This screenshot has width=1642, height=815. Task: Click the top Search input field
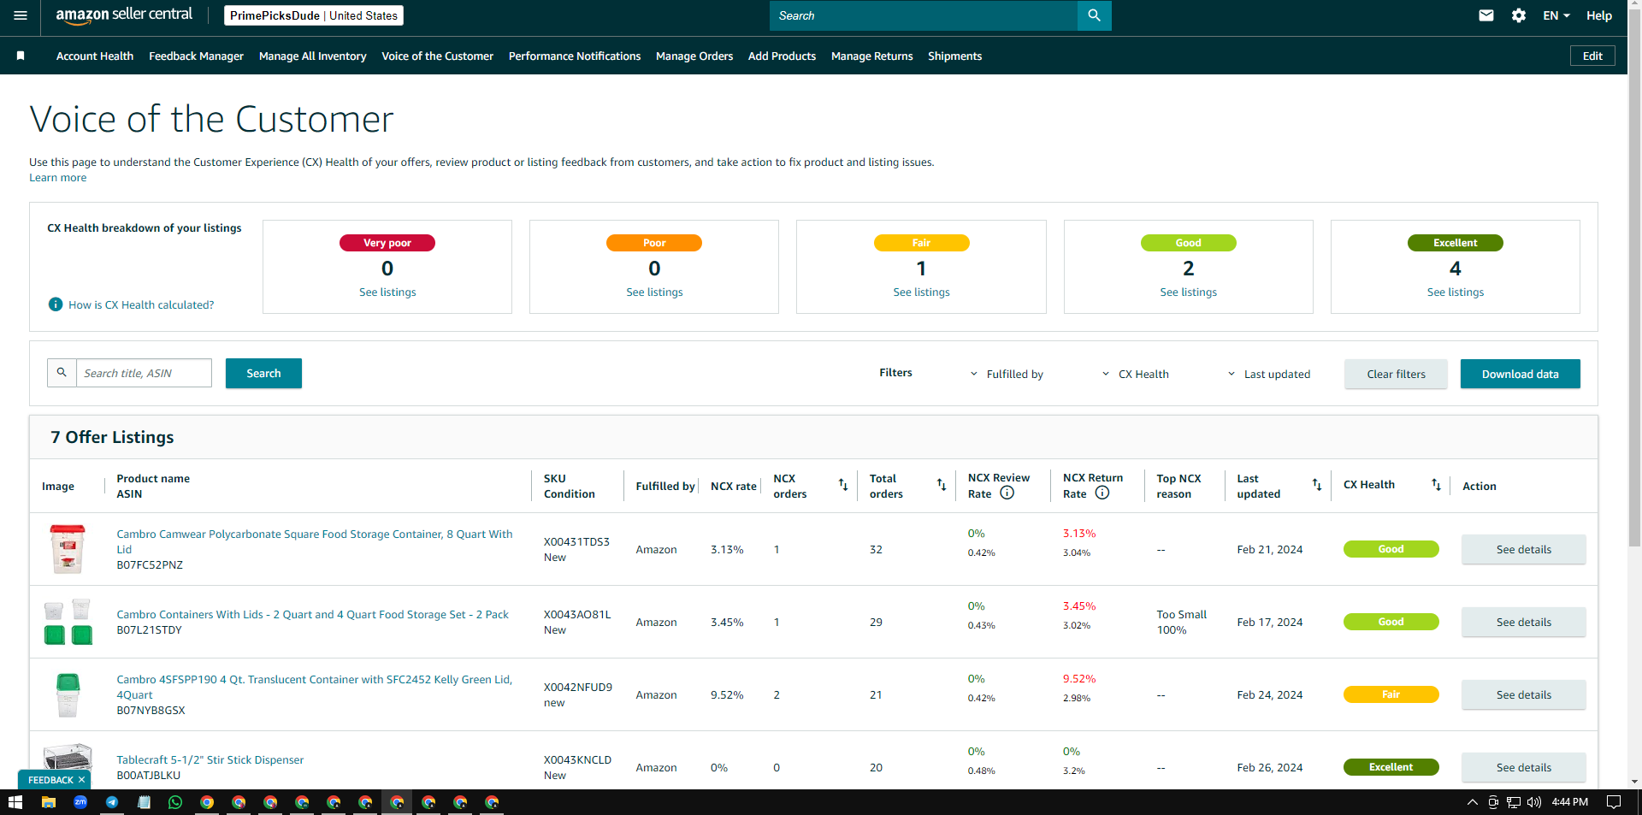tap(924, 15)
